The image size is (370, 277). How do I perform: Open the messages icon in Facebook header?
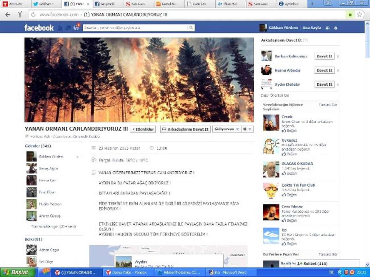coord(68,28)
